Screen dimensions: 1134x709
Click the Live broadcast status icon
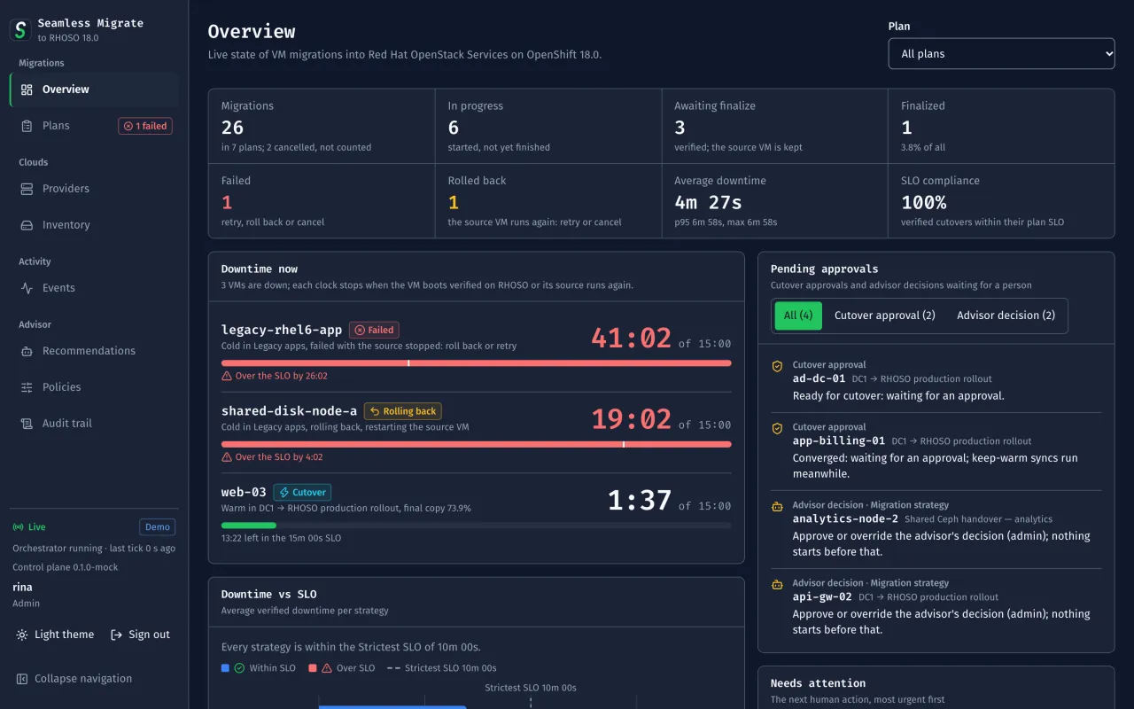[x=18, y=527]
